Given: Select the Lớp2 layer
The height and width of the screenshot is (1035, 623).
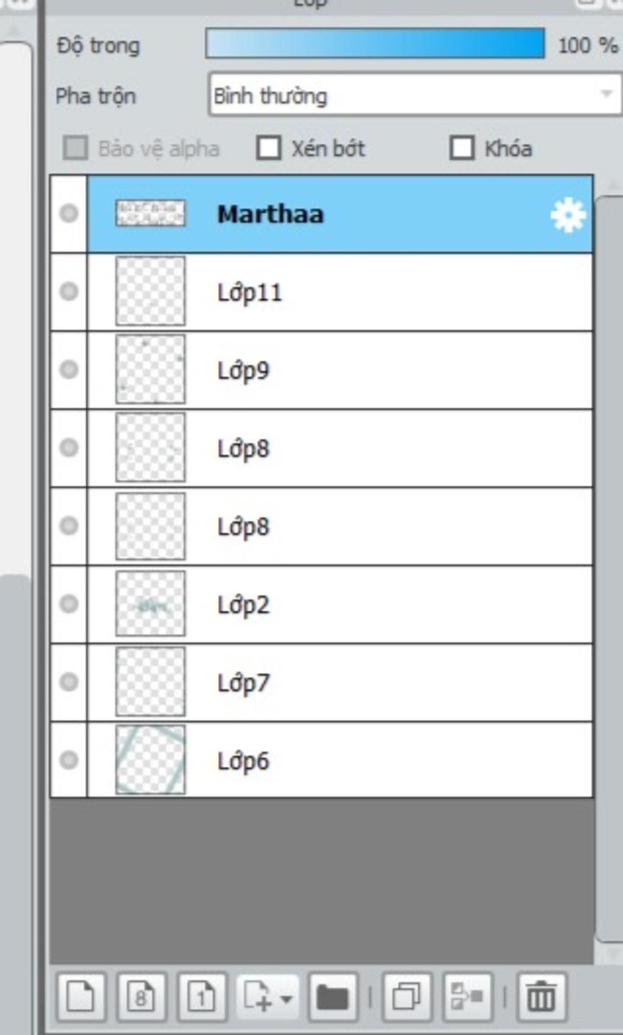Looking at the screenshot, I should (339, 604).
